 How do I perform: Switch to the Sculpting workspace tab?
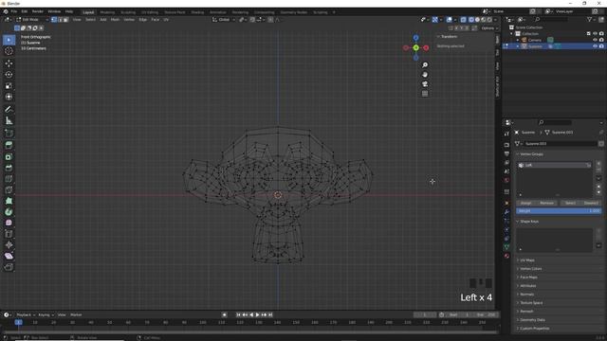tap(128, 12)
